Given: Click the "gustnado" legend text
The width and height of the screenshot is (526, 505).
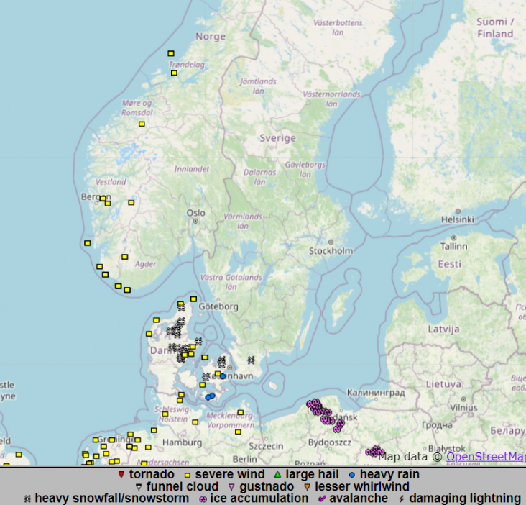Looking at the screenshot, I should tap(267, 487).
